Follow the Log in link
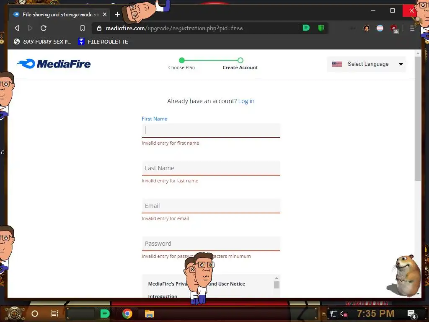Image resolution: width=429 pixels, height=322 pixels. click(x=246, y=101)
